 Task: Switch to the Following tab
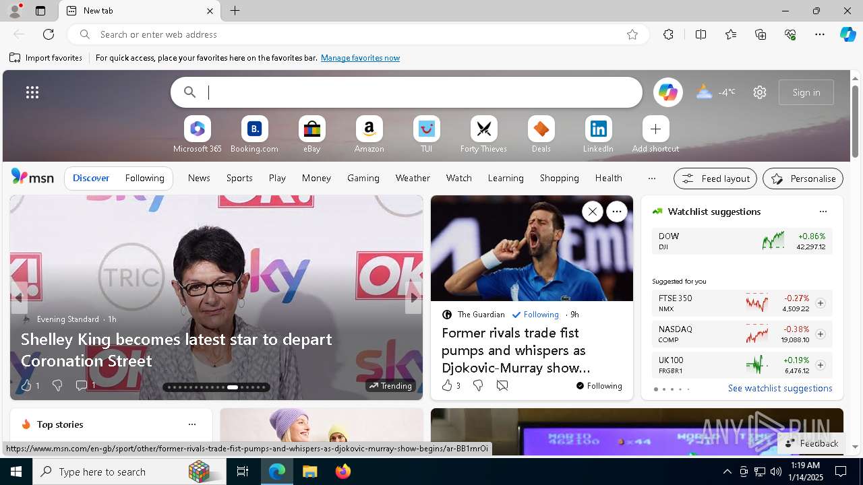[x=144, y=179]
